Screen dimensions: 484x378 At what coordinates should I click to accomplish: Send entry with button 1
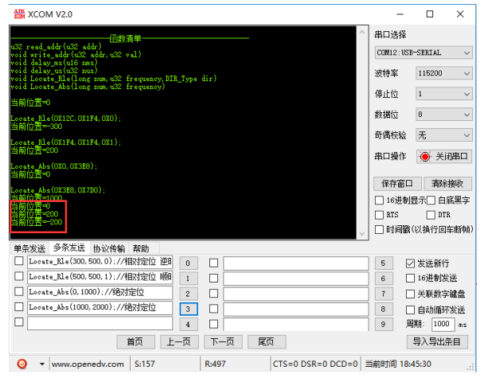tap(189, 279)
